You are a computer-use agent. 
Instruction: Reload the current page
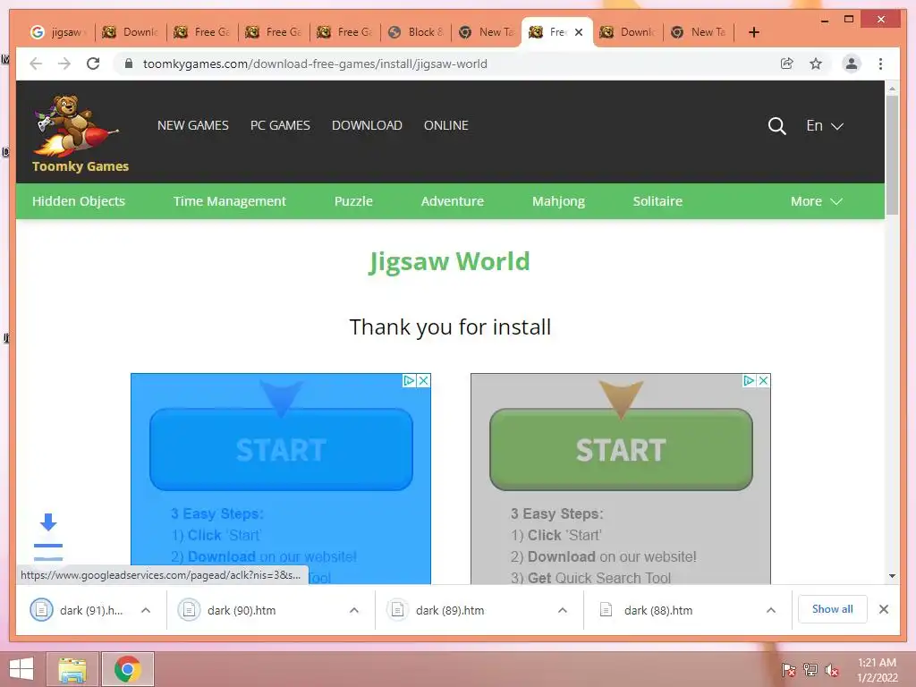point(93,64)
